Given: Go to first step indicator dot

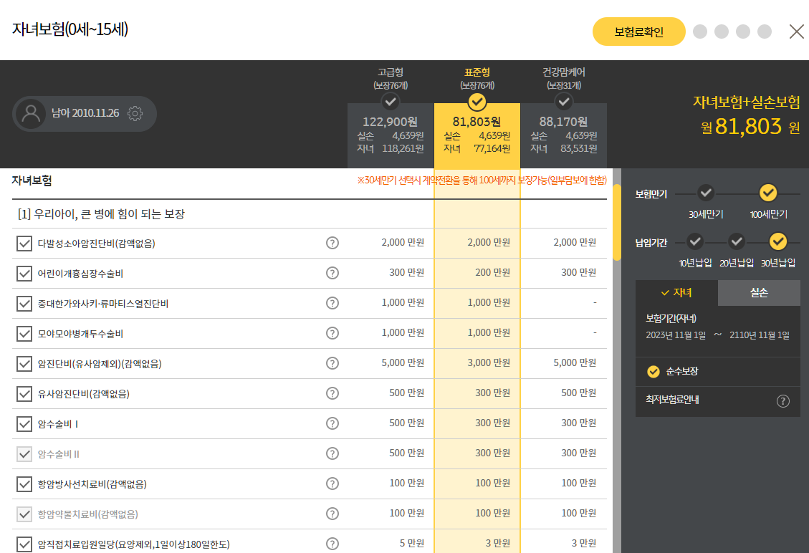Looking at the screenshot, I should (700, 32).
